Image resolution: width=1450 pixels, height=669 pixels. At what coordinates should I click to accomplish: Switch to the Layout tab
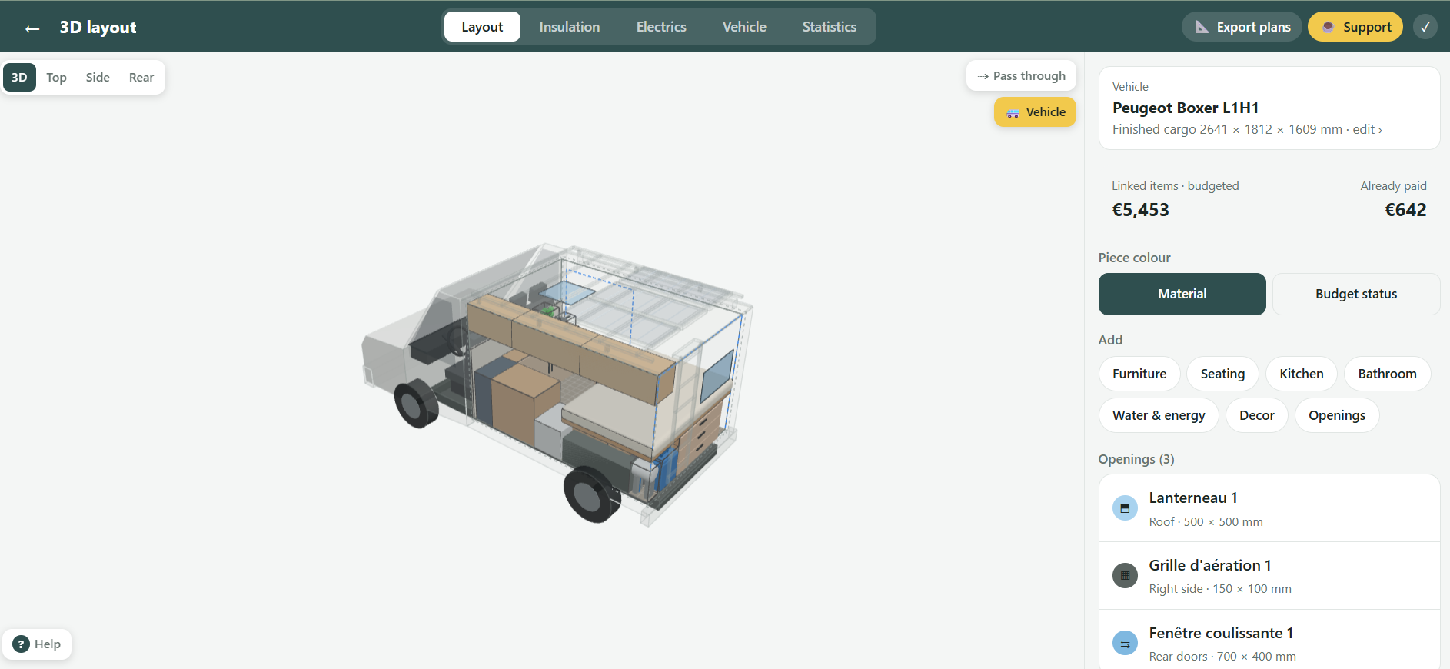[x=482, y=27]
